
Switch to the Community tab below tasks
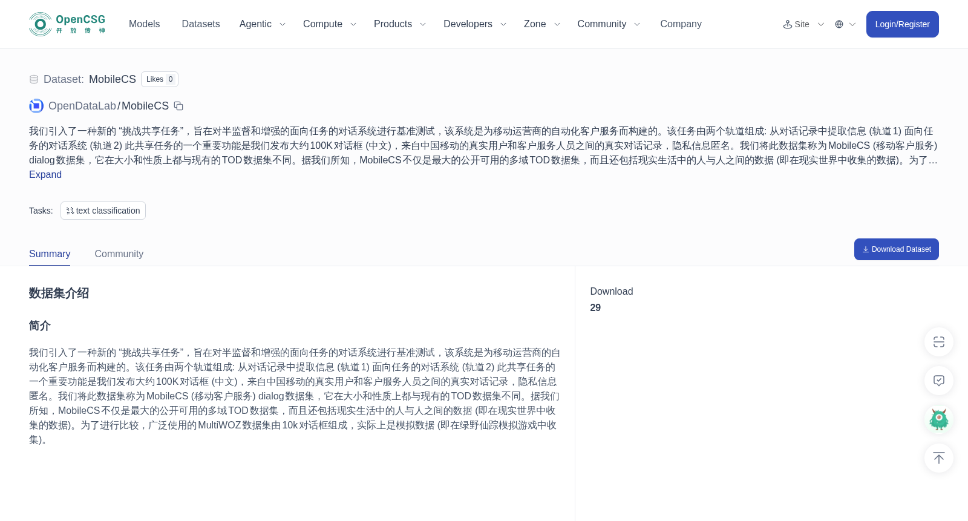point(119,254)
